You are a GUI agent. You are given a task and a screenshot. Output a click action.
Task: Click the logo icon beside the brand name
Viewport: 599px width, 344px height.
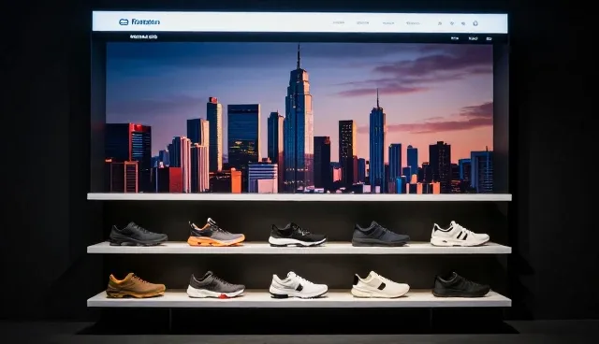[x=124, y=22]
